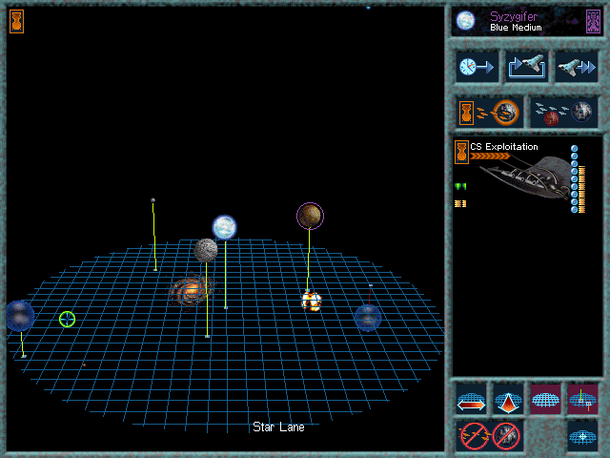
Task: Select the brown planet with purple ring
Action: (x=310, y=216)
